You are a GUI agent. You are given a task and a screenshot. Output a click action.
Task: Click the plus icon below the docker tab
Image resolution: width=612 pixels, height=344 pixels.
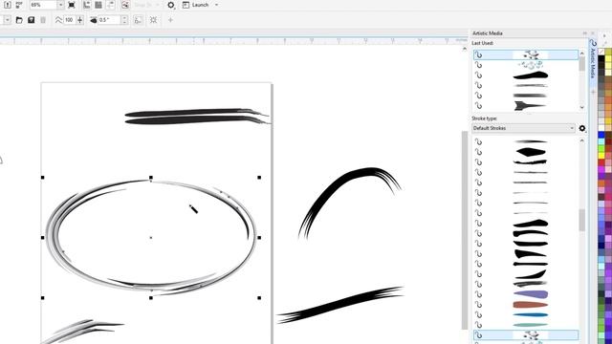click(x=593, y=92)
